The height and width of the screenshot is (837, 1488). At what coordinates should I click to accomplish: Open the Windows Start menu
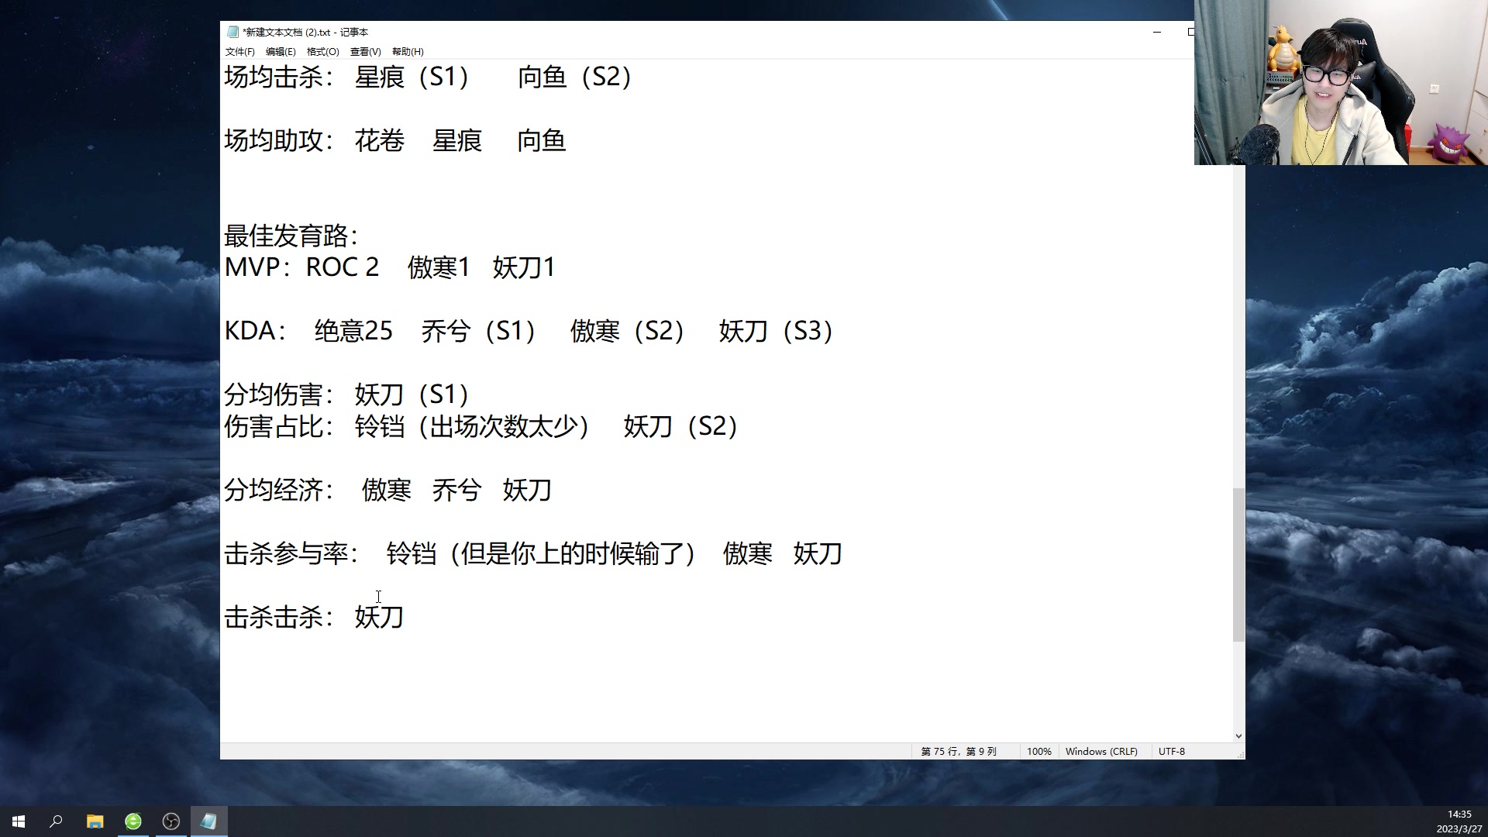[19, 821]
